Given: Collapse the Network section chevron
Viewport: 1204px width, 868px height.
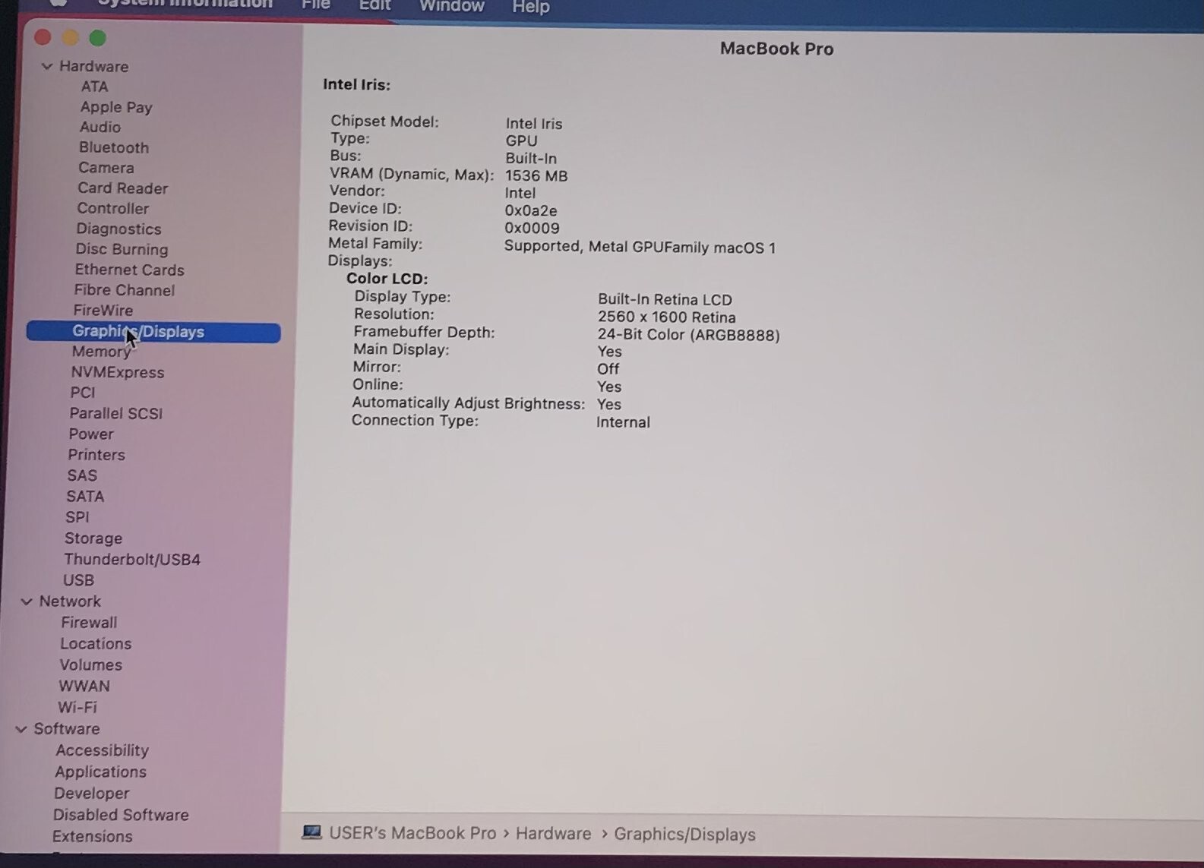Looking at the screenshot, I should click(27, 601).
